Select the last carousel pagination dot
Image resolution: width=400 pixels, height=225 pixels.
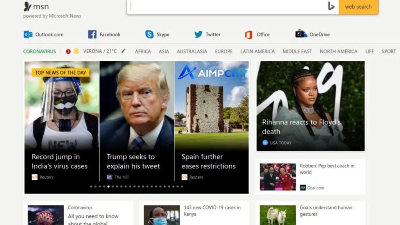pyautogui.click(x=182, y=186)
